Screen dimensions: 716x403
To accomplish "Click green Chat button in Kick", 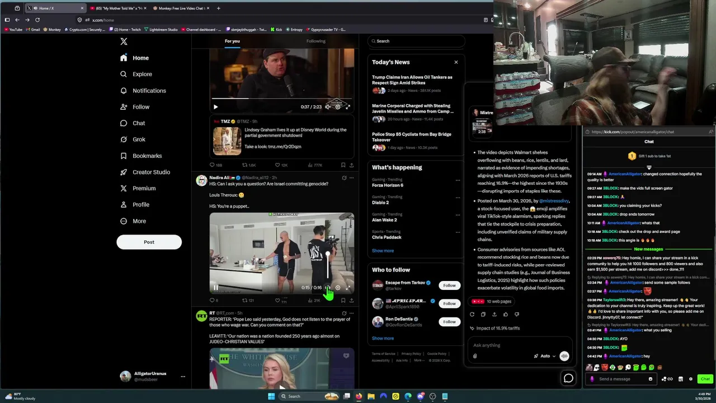I will (705, 379).
